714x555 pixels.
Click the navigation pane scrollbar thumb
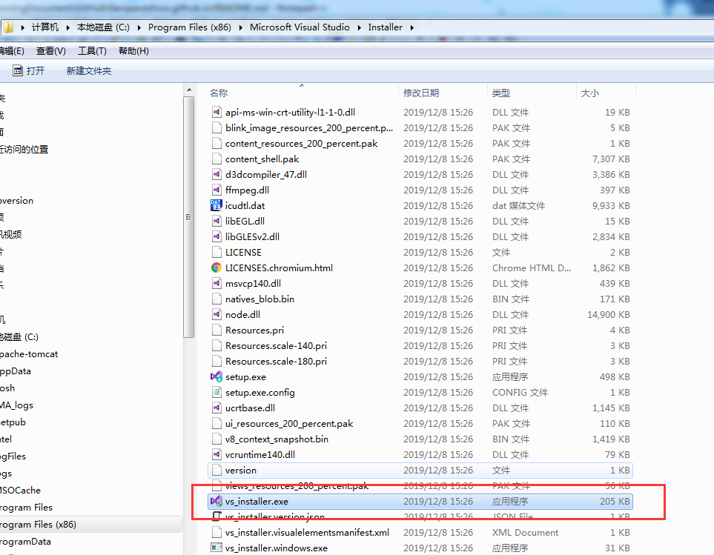[x=188, y=217]
